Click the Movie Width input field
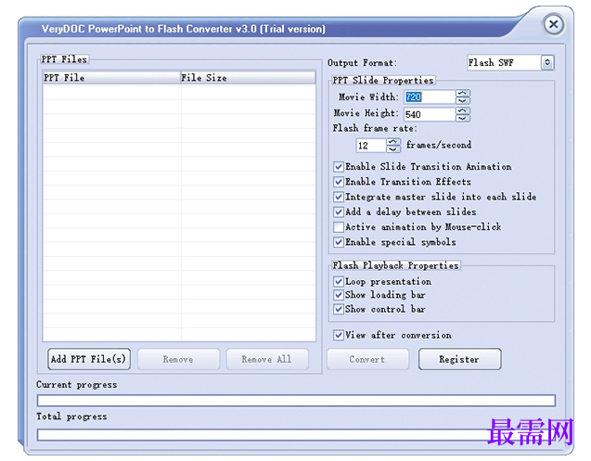Viewport: 591px width, 461px height. pos(430,97)
